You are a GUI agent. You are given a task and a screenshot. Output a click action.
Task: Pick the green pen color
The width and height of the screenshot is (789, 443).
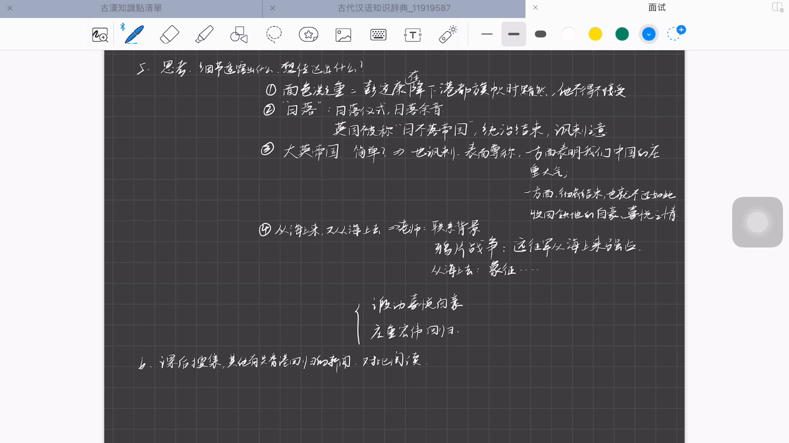[x=622, y=34]
